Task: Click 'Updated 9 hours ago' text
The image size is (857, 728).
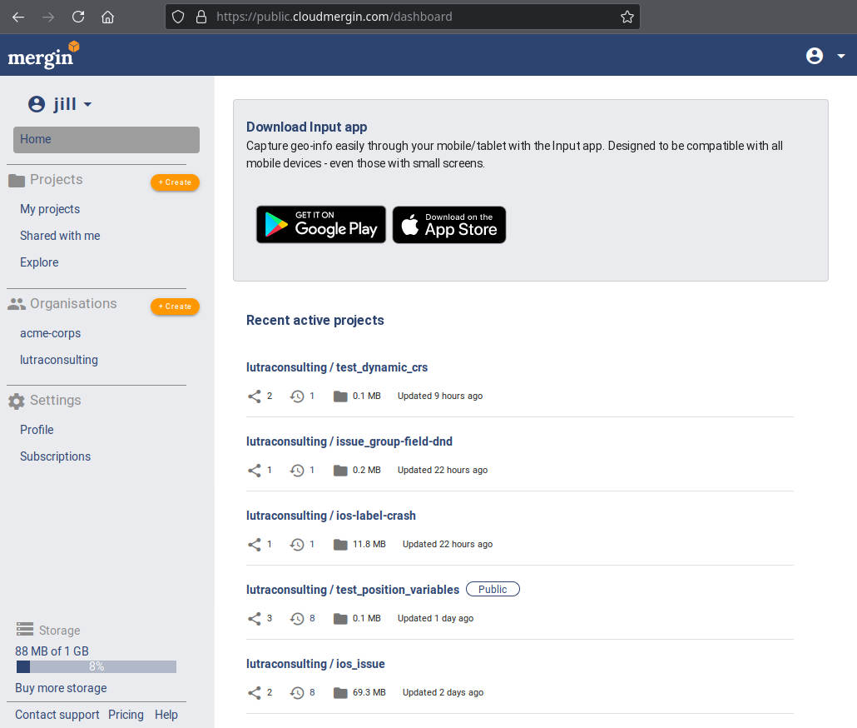Action: coord(440,396)
